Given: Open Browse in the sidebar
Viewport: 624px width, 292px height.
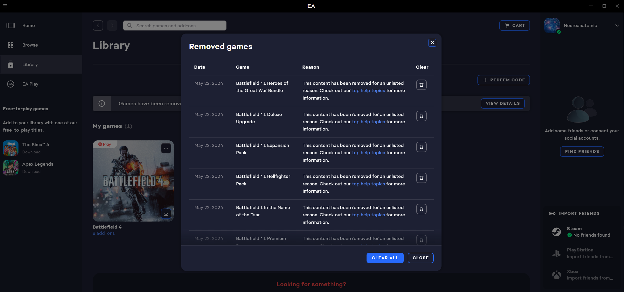Looking at the screenshot, I should pyautogui.click(x=41, y=45).
